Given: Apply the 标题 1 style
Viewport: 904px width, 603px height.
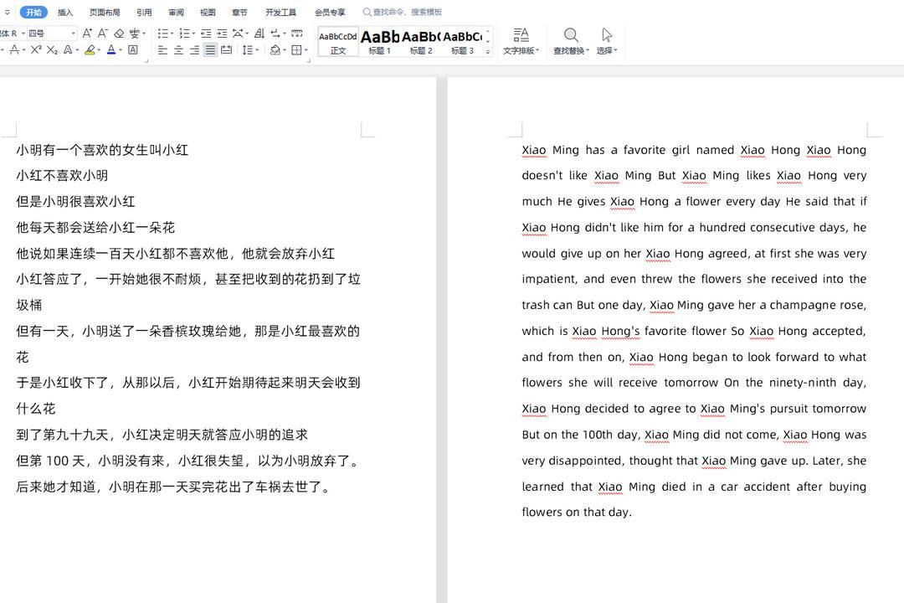Looking at the screenshot, I should coord(380,42).
